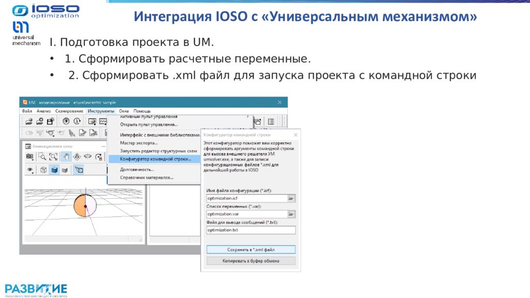
Task: Select the move/translate view tool icon
Action: tap(77, 156)
